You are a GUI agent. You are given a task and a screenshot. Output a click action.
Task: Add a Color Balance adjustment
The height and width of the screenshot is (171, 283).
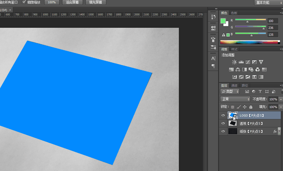pos(238,69)
